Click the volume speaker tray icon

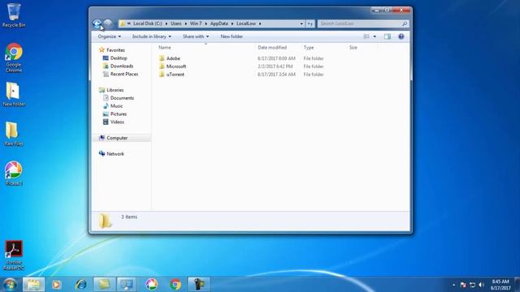(x=481, y=285)
